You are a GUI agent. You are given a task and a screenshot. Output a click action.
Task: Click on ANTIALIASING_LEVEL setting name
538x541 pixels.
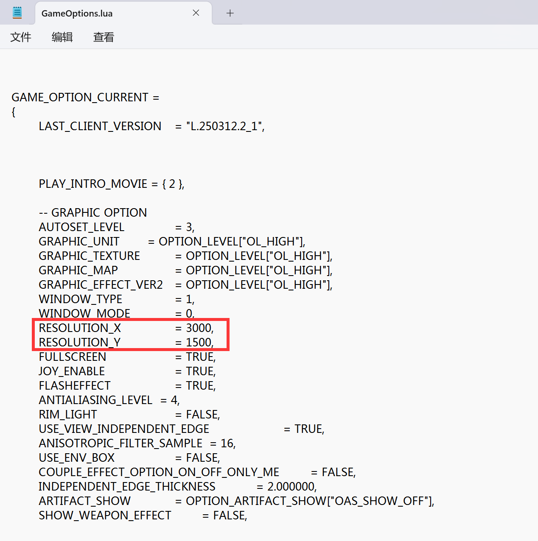coord(95,400)
